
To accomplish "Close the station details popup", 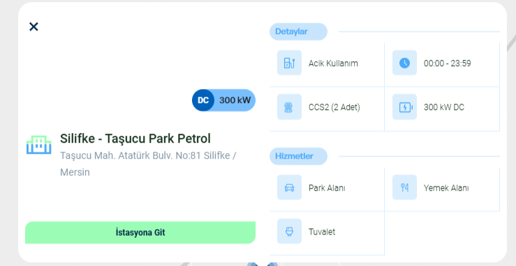I will (x=34, y=26).
